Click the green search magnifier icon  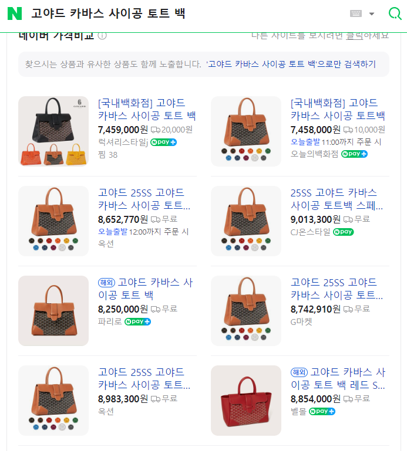coord(395,13)
